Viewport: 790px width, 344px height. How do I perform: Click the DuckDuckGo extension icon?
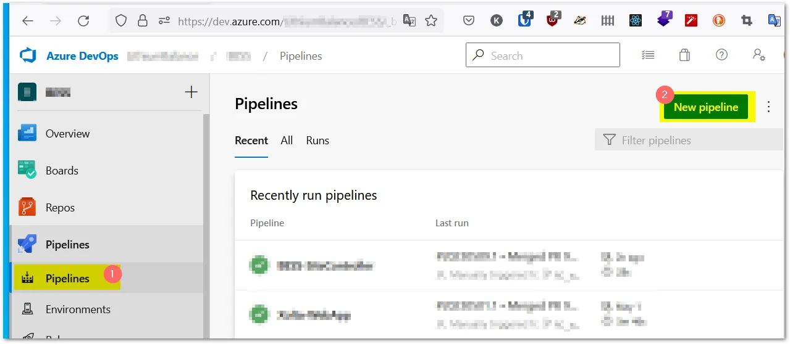[719, 20]
